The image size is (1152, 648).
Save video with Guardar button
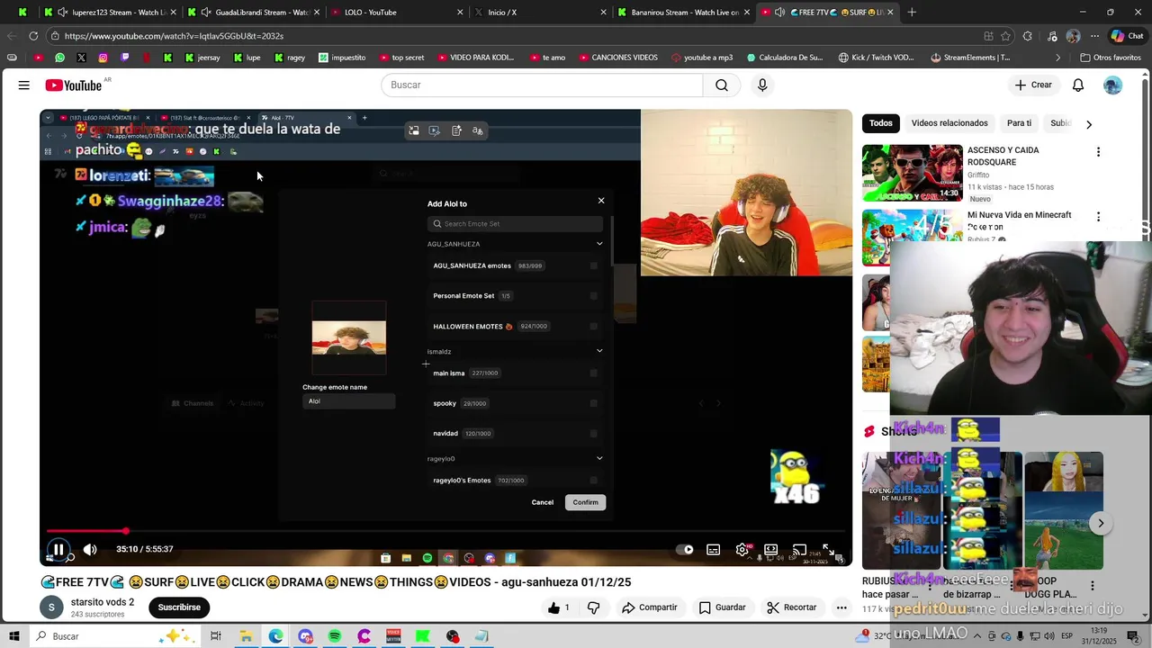coord(723,607)
